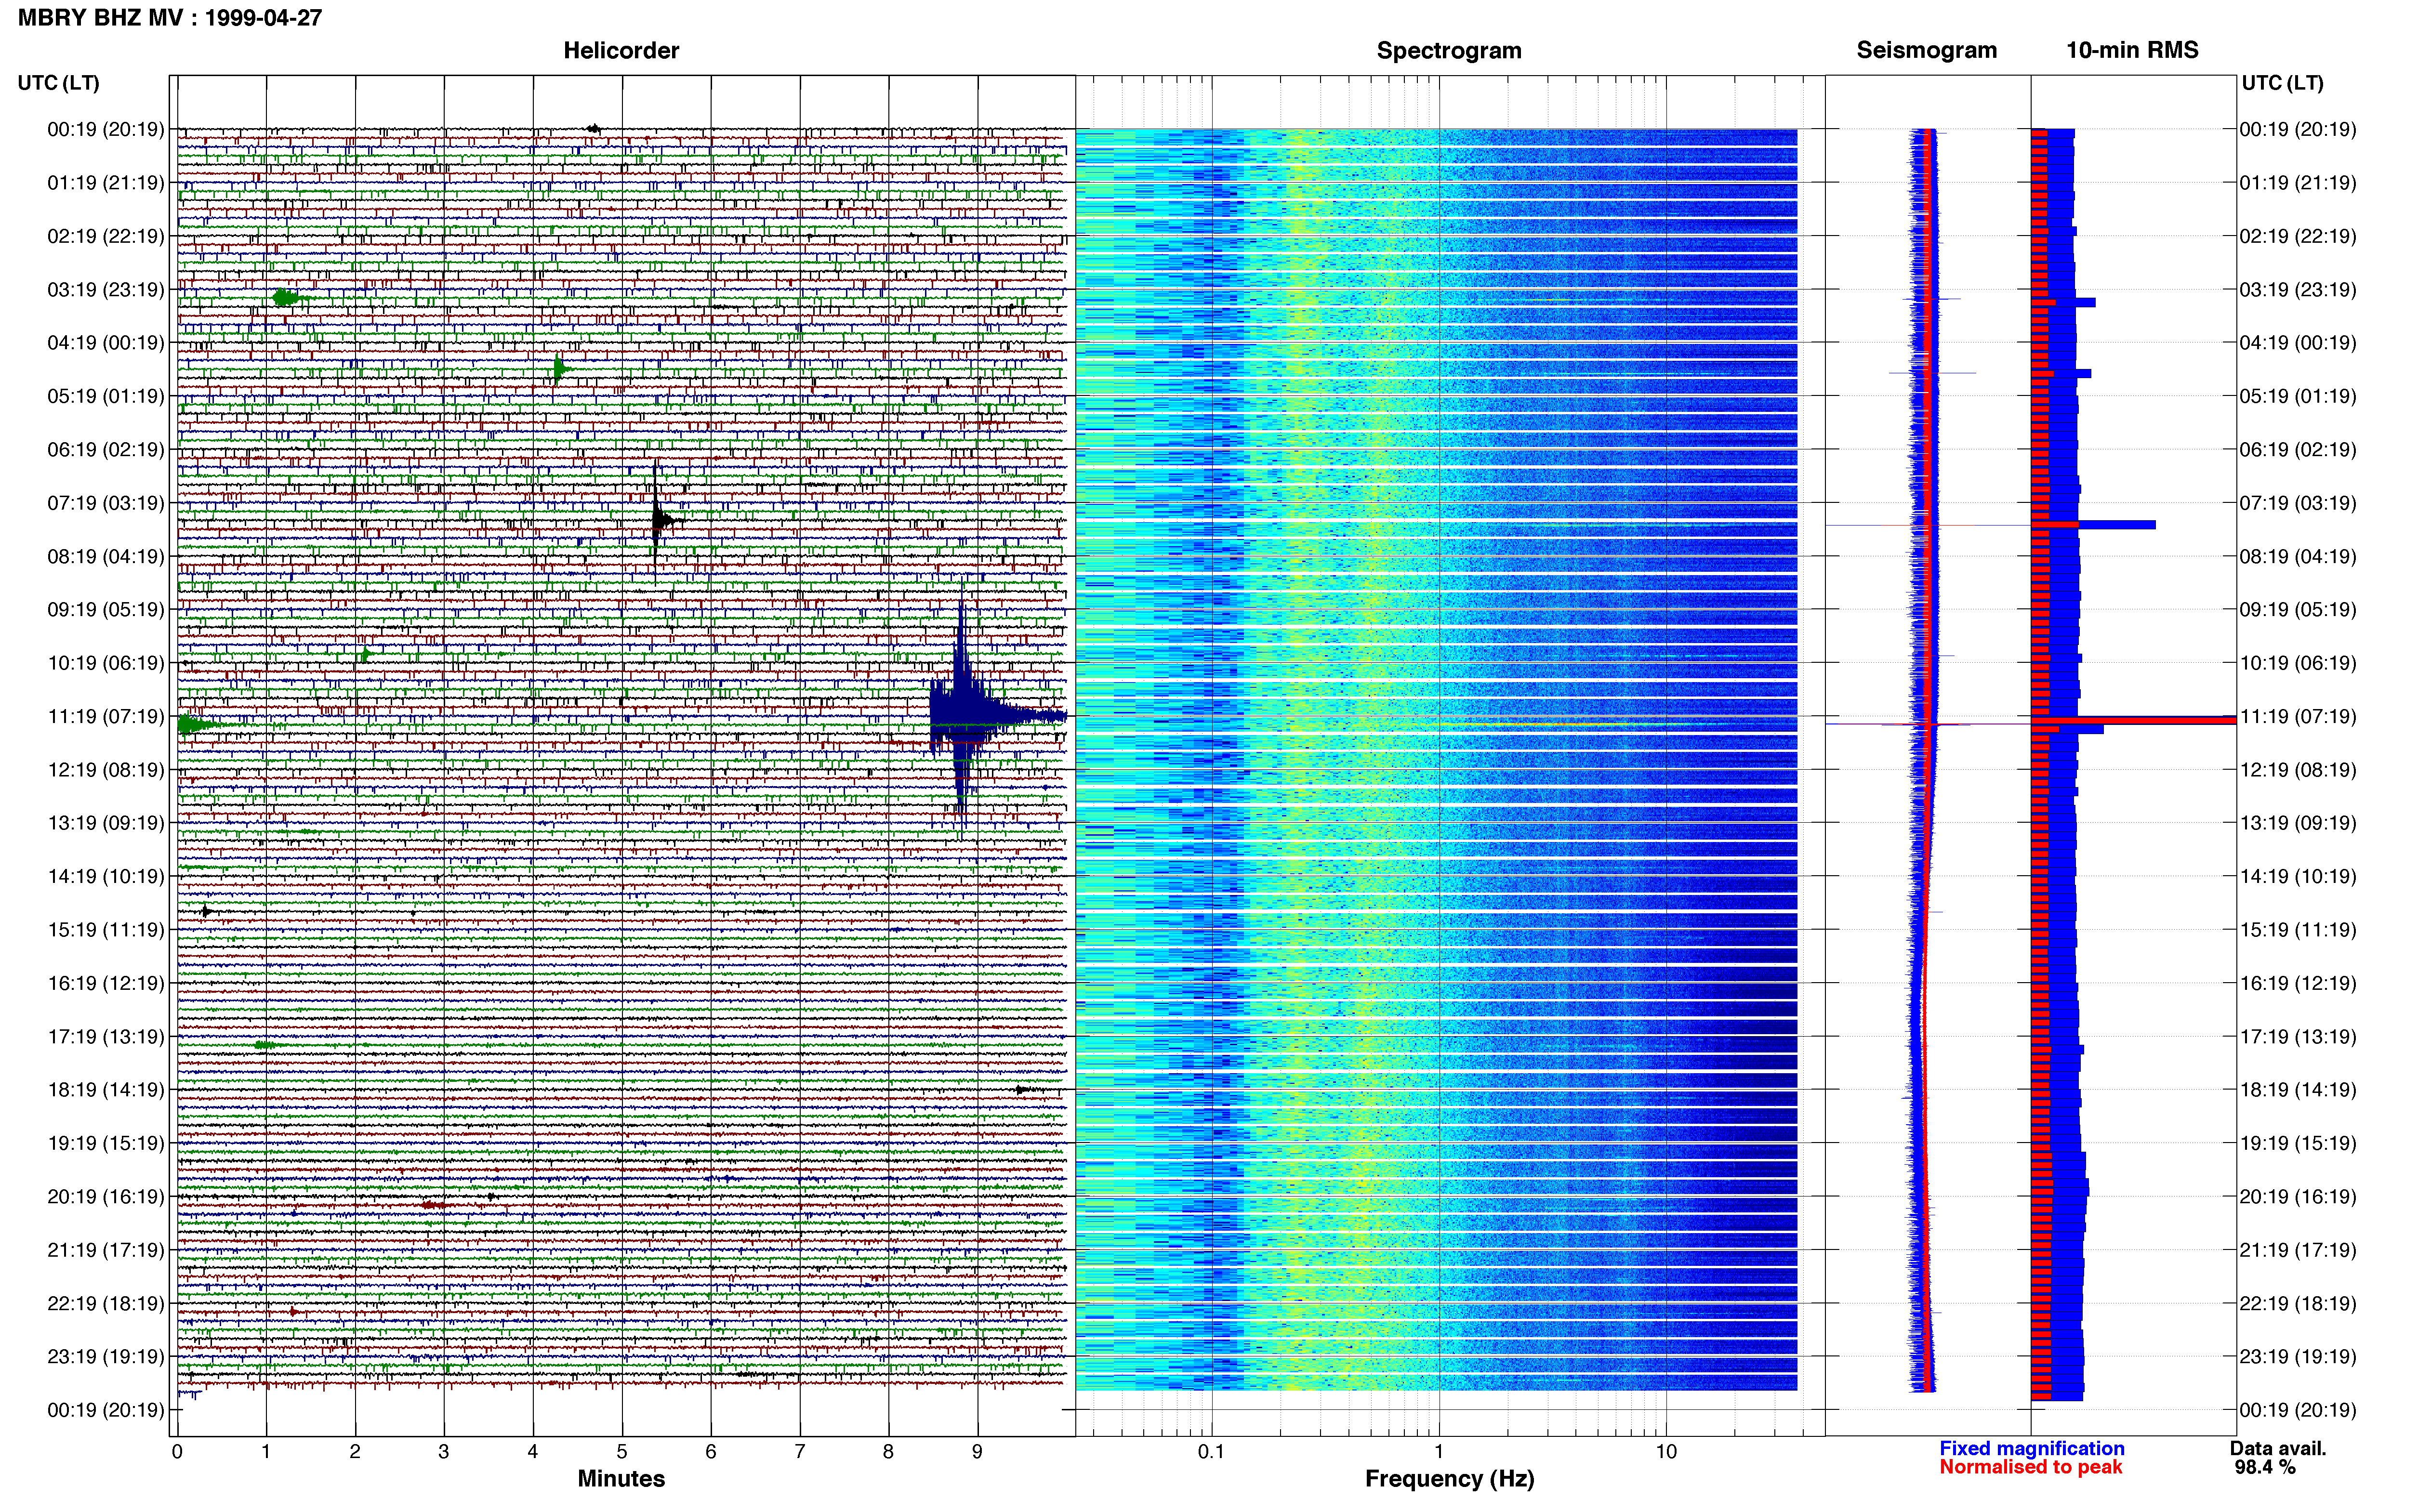Click the left time label '23:19 (19:19)'
This screenshot has height=1512, width=2418.
106,1357
